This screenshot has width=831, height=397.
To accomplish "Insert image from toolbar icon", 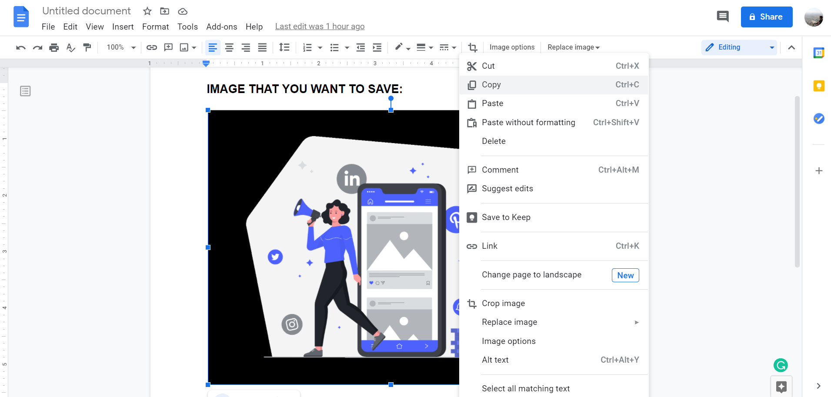I will 184,47.
